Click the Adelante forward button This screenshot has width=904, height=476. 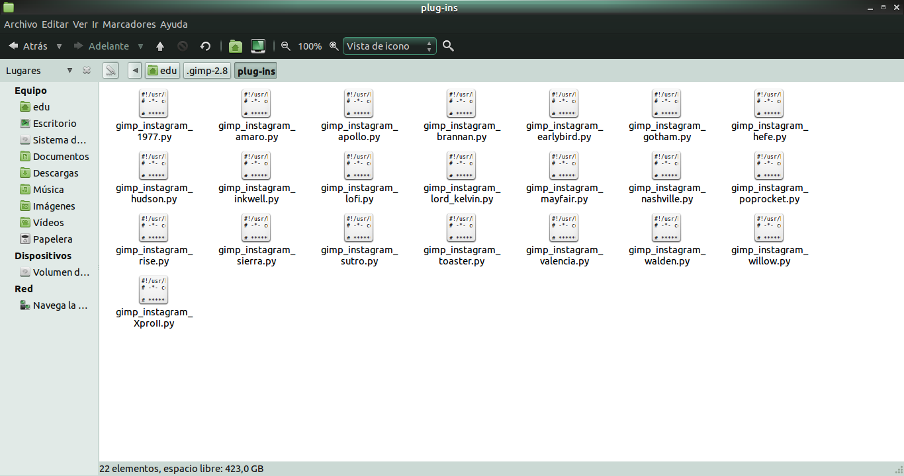pyautogui.click(x=101, y=46)
